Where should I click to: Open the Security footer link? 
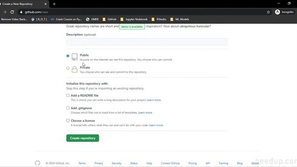pos(116,163)
